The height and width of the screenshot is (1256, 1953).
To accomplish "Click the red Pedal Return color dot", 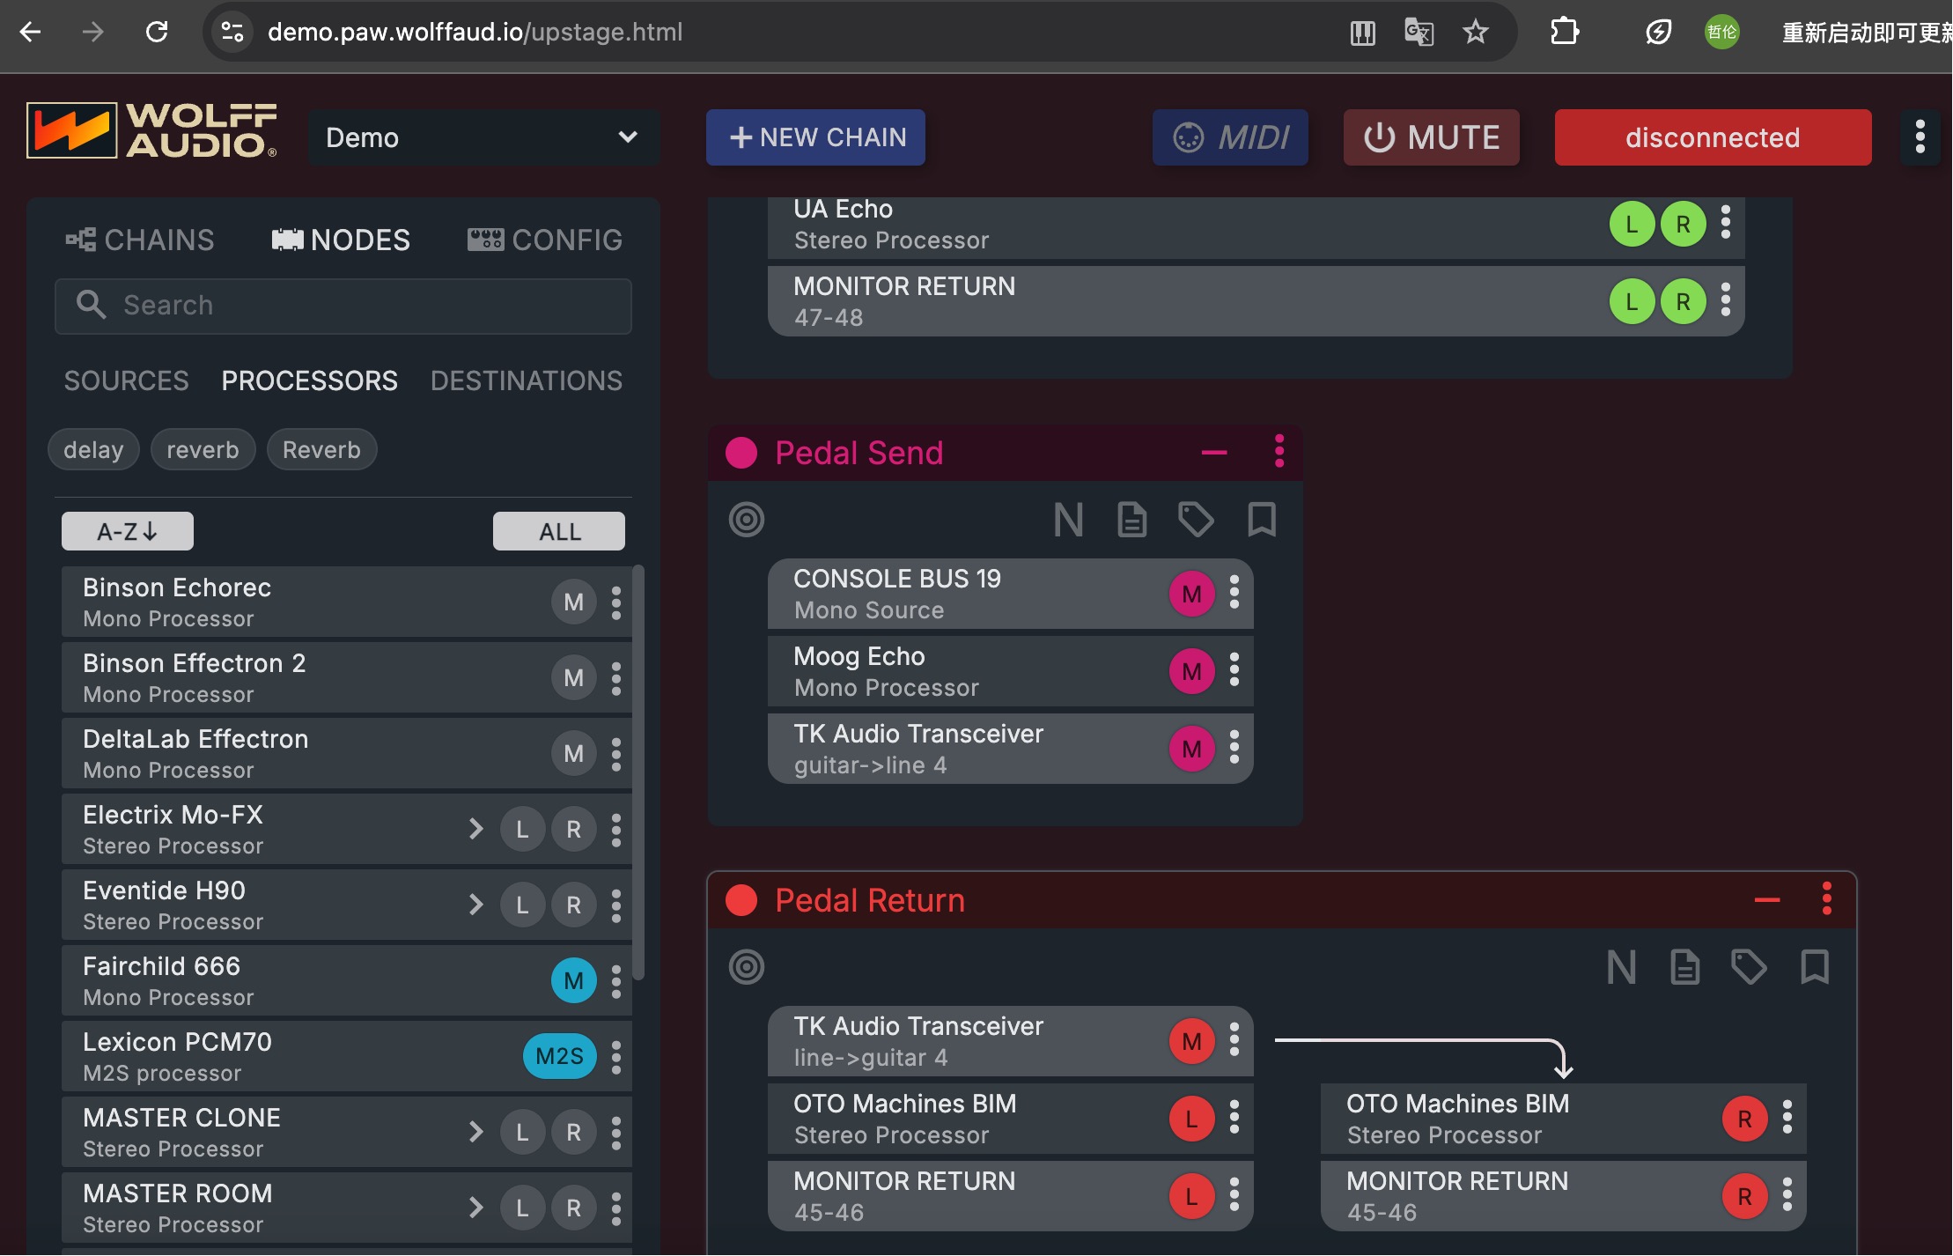I will (x=741, y=900).
